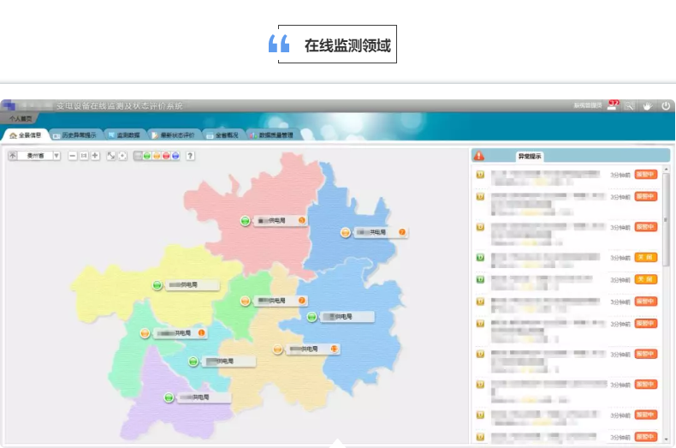Screen dimensions: 676x448
Task: Open the 贵州省 province dropdown arrow
Action: (56, 155)
